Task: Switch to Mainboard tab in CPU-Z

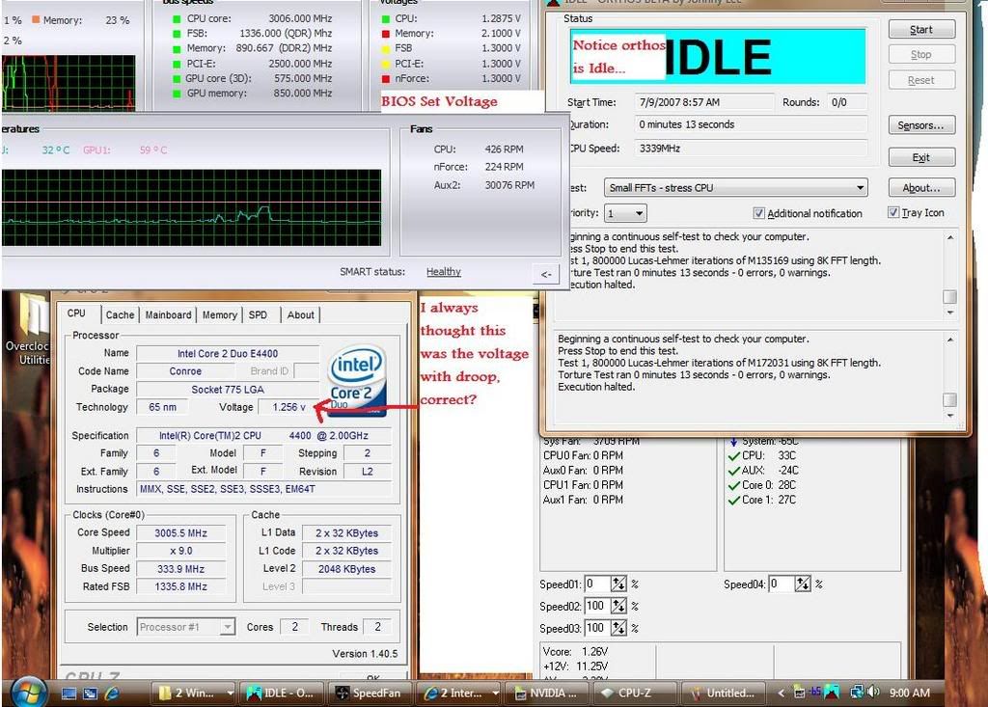Action: pos(168,315)
